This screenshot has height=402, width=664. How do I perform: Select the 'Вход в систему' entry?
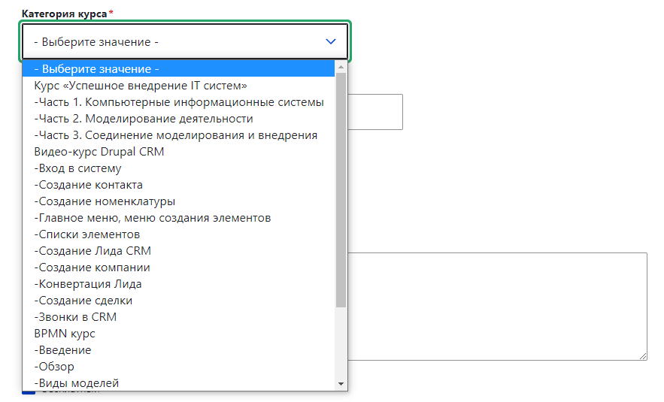[178, 168]
